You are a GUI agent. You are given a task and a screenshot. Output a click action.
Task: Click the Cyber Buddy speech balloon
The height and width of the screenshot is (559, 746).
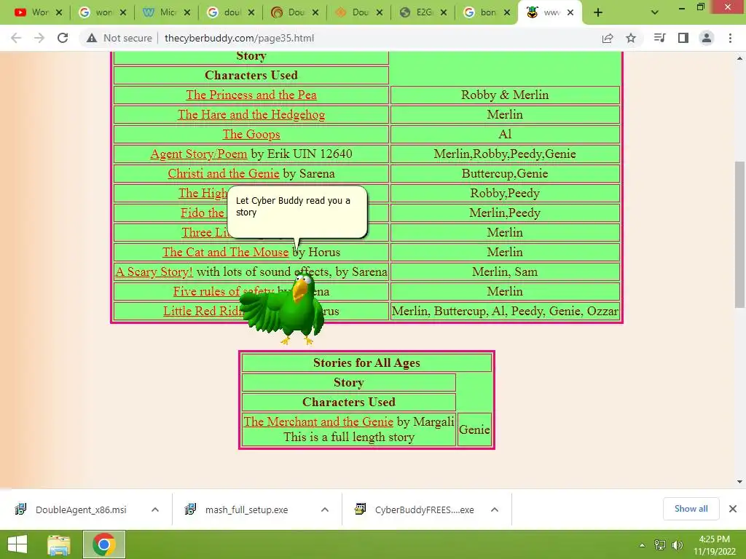[x=297, y=212]
